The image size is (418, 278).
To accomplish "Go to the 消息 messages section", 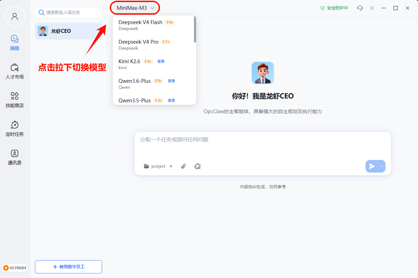I will [x=15, y=43].
